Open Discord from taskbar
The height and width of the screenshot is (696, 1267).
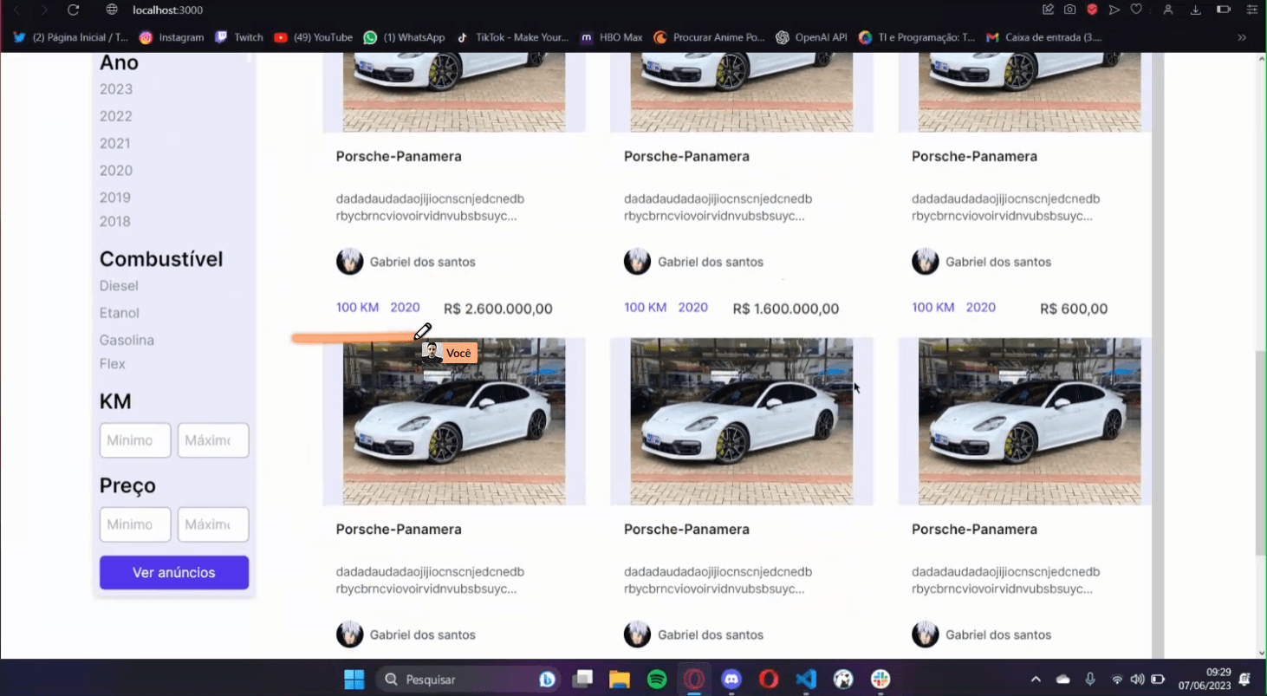click(731, 679)
